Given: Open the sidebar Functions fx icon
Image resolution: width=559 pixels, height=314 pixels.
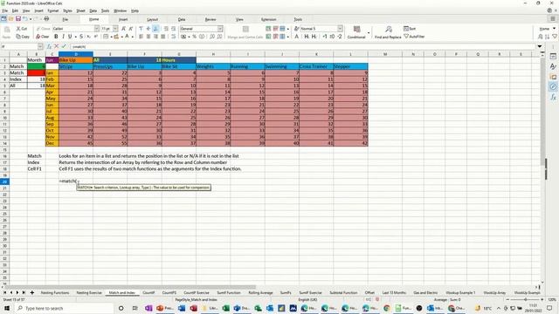Looking at the screenshot, I should [553, 97].
